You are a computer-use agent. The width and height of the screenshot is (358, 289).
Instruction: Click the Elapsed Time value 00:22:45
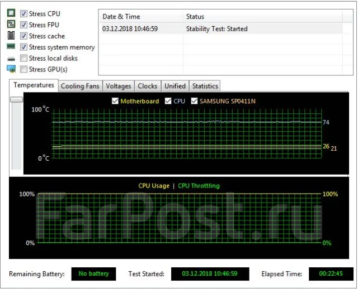click(331, 274)
